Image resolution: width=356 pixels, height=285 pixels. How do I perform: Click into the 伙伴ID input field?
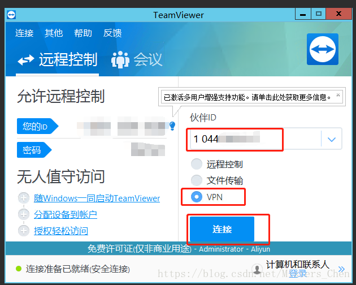coord(255,139)
